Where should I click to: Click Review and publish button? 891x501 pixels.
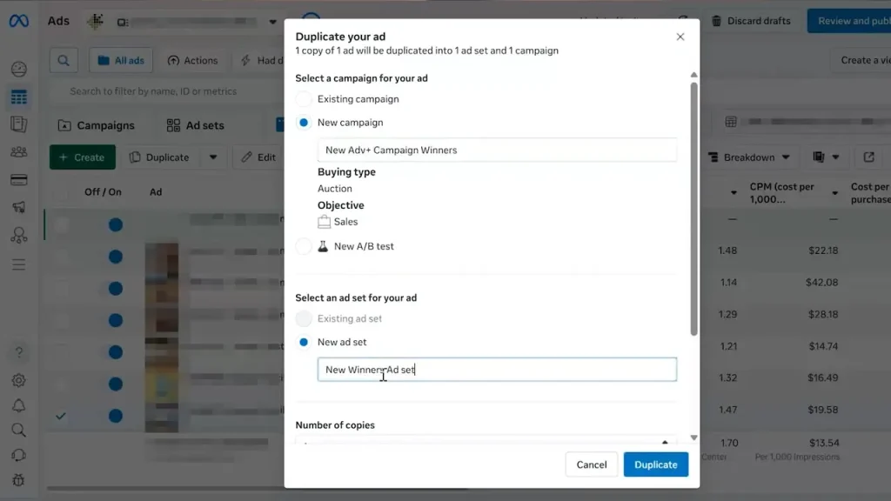(x=849, y=21)
